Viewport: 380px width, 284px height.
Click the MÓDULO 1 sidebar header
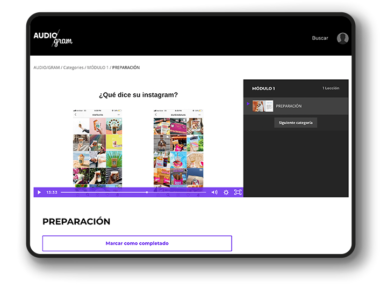click(263, 88)
